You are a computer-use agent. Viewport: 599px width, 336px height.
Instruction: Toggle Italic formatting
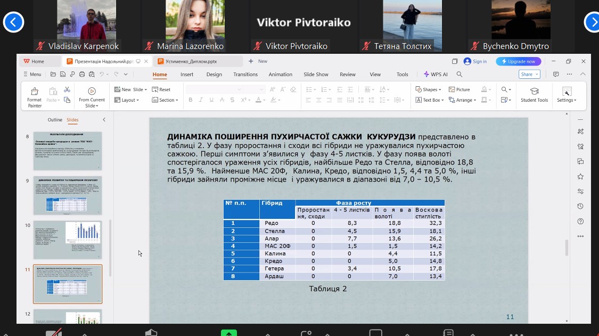pyautogui.click(x=201, y=100)
